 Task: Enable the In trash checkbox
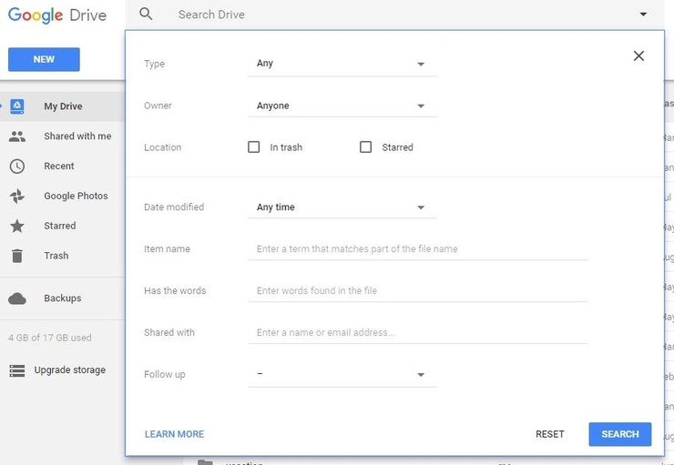pos(254,147)
